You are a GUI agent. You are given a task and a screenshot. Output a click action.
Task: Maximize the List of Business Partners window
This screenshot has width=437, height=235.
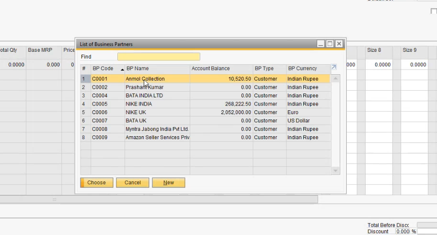pyautogui.click(x=330, y=44)
